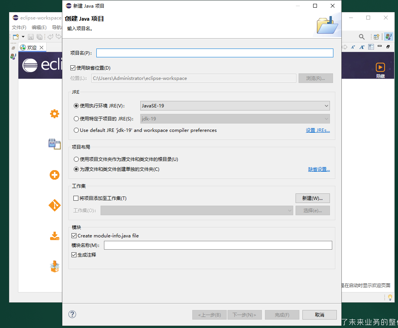Open the JavaSE-19 execution environment dropdown
The height and width of the screenshot is (328, 398).
235,106
